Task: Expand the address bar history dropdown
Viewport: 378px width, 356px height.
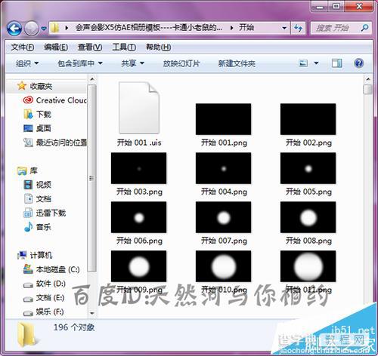Action: click(284, 28)
